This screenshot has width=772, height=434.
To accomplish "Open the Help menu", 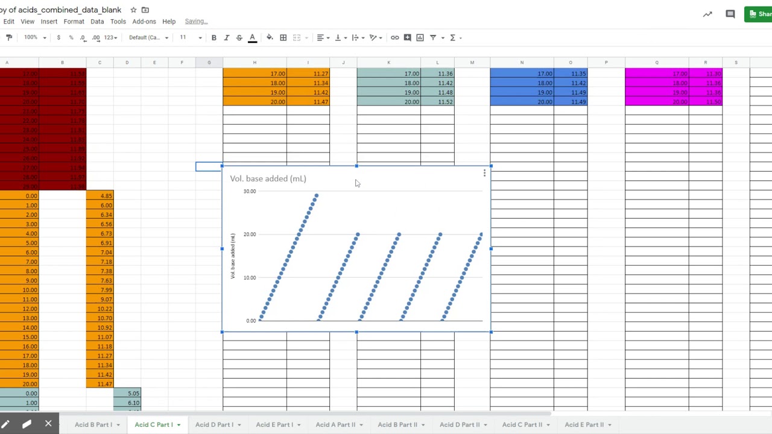I will (169, 21).
